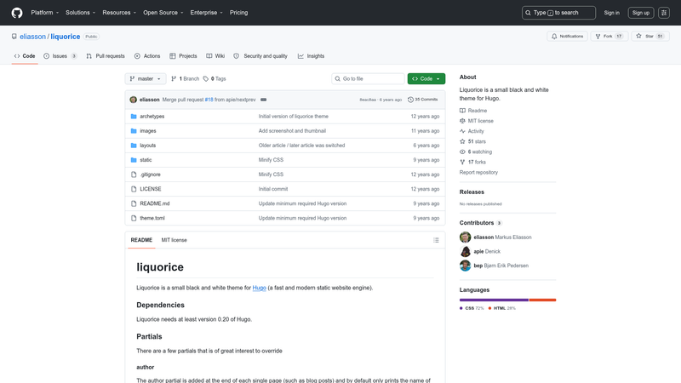Viewport: 681px width, 383px height.
Task: Click Report repository link
Action: click(478, 173)
